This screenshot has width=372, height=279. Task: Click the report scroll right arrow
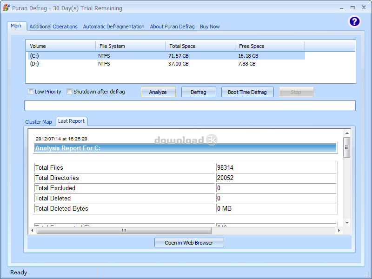click(339, 230)
